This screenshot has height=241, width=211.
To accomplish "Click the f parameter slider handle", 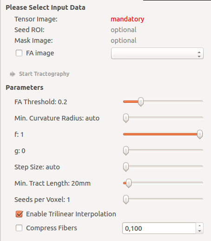I will point(200,134).
